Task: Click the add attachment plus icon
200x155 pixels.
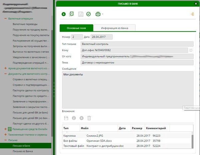Action: (x=82, y=118)
